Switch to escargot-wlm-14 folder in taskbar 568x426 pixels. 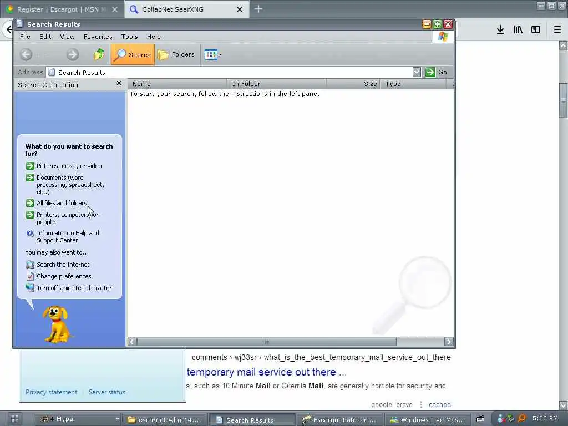pos(165,420)
